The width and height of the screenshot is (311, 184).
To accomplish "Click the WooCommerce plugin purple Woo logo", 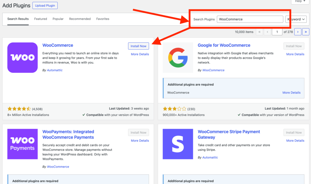I will (x=22, y=57).
